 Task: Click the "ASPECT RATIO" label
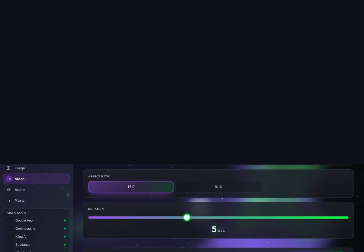(x=99, y=176)
